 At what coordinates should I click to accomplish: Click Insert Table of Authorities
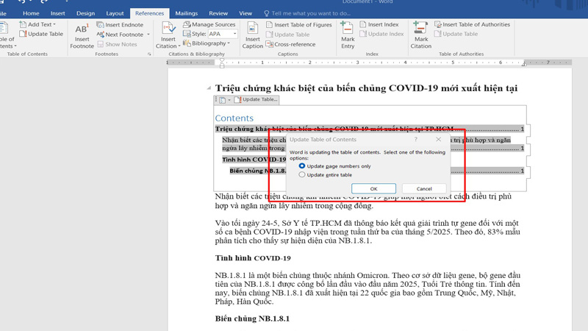coord(472,24)
